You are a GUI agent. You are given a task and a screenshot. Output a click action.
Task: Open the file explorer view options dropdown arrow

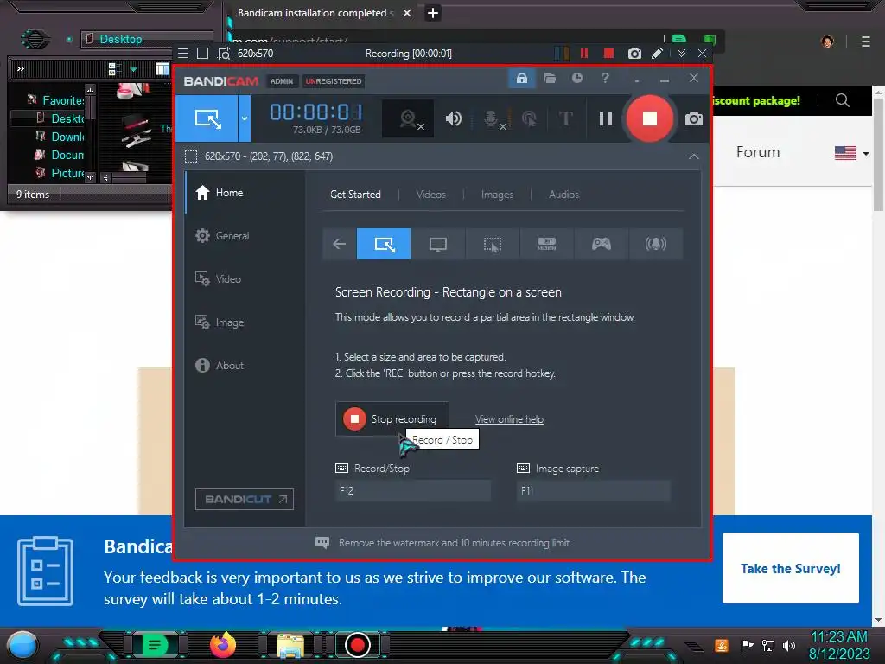point(134,69)
